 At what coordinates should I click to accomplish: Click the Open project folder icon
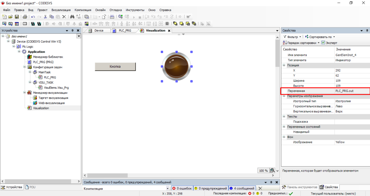pos(10,17)
